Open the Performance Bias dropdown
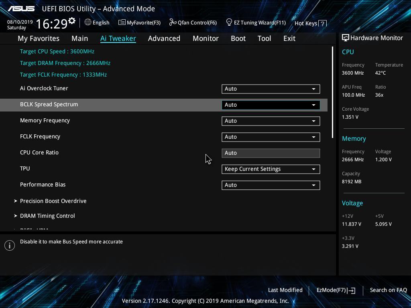The height and width of the screenshot is (308, 411). click(x=271, y=185)
